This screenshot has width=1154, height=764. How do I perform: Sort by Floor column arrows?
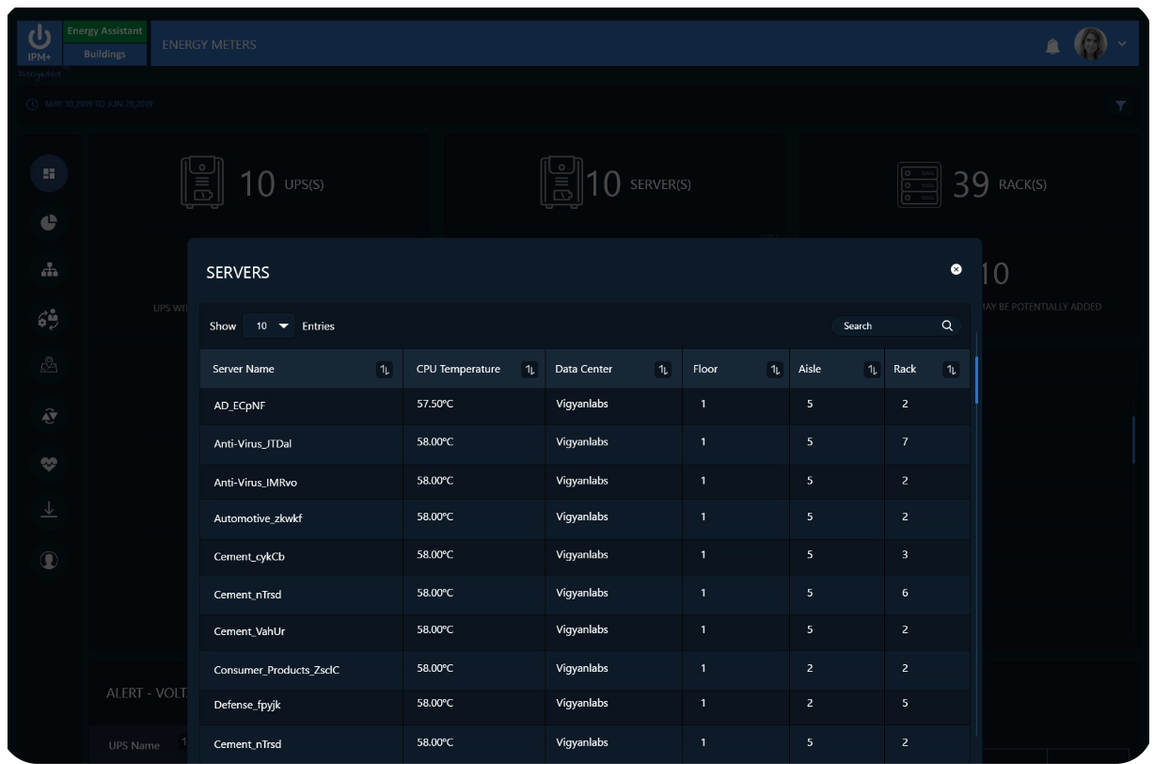pyautogui.click(x=775, y=370)
